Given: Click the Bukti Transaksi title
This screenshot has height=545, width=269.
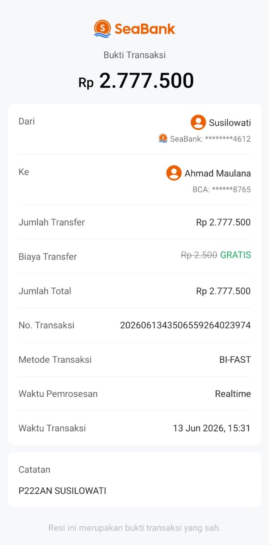Looking at the screenshot, I should 134,55.
